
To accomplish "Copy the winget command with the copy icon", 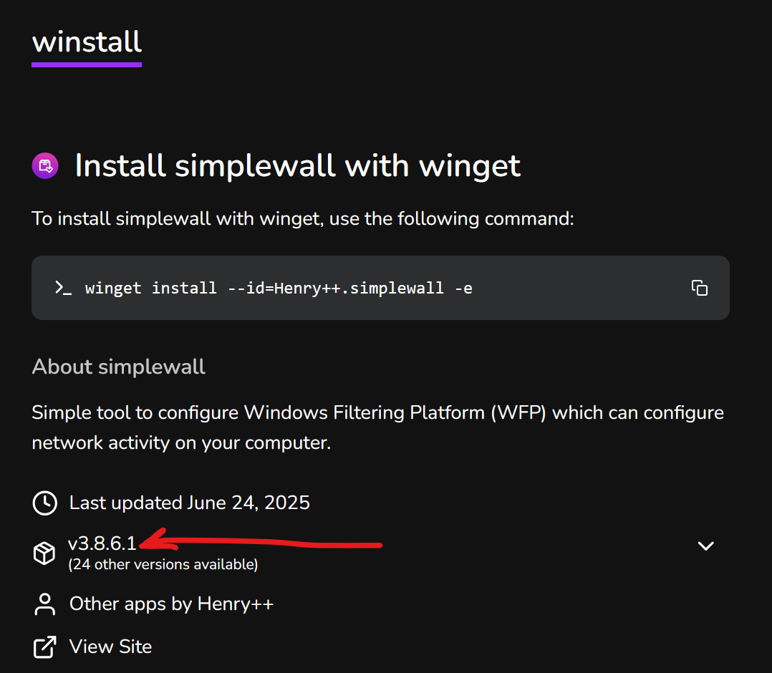I will (x=699, y=288).
